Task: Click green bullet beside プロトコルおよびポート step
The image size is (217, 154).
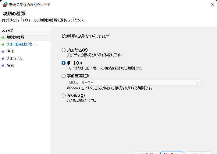Action: pyautogui.click(x=3, y=44)
